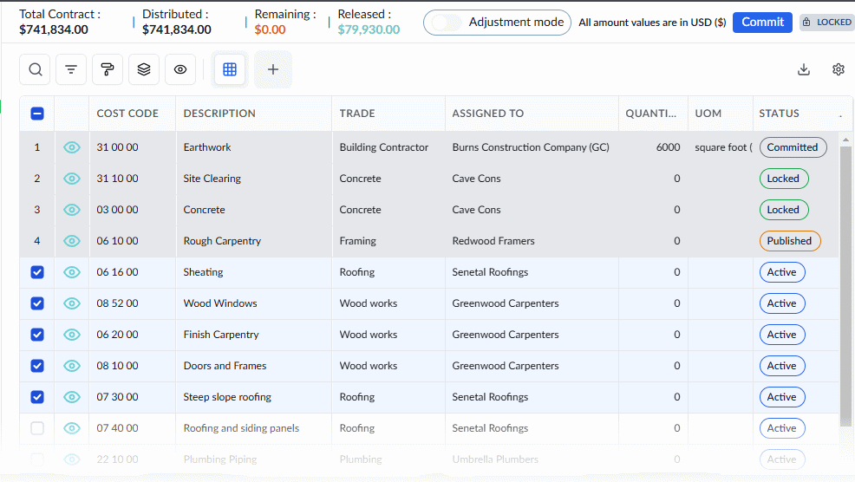
Task: Toggle eye icon for Doors and Frames row
Action: tap(71, 365)
